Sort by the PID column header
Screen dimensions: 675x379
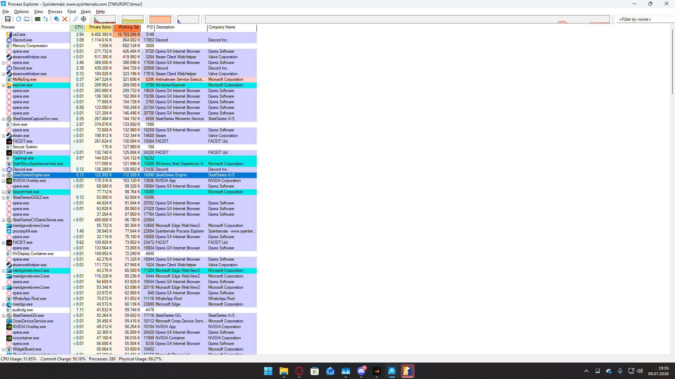click(148, 27)
